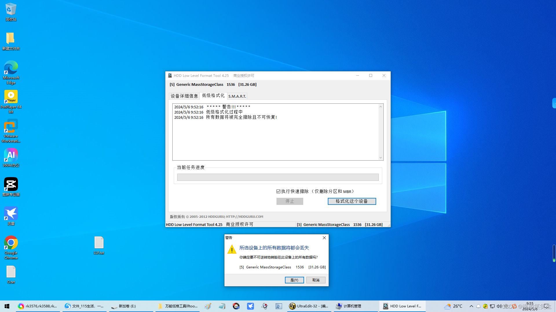Close the 警告 dialog with X
This screenshot has height=312, width=556.
pos(324,238)
